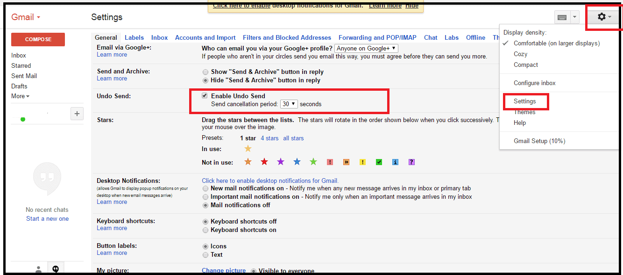This screenshot has height=275, width=623.
Task: Open the Drafts folder
Action: (x=19, y=86)
